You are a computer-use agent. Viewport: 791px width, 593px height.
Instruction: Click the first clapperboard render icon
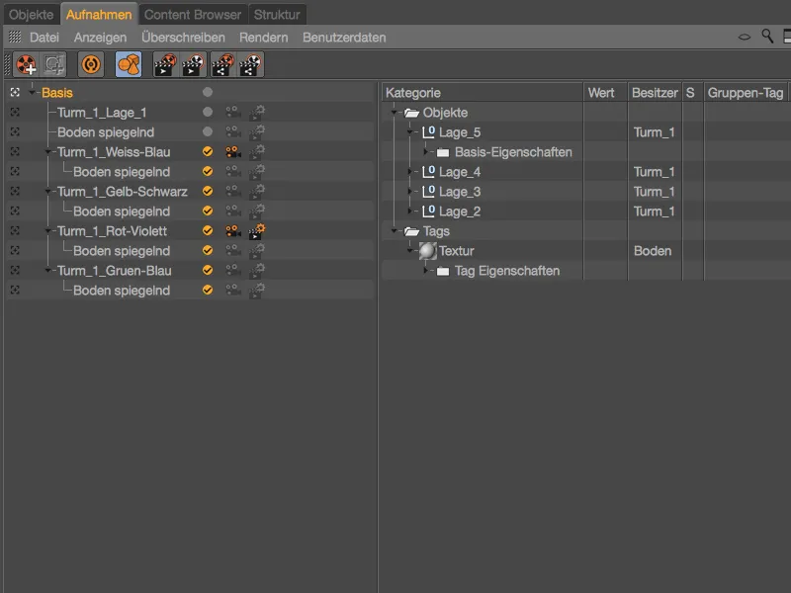pyautogui.click(x=165, y=64)
